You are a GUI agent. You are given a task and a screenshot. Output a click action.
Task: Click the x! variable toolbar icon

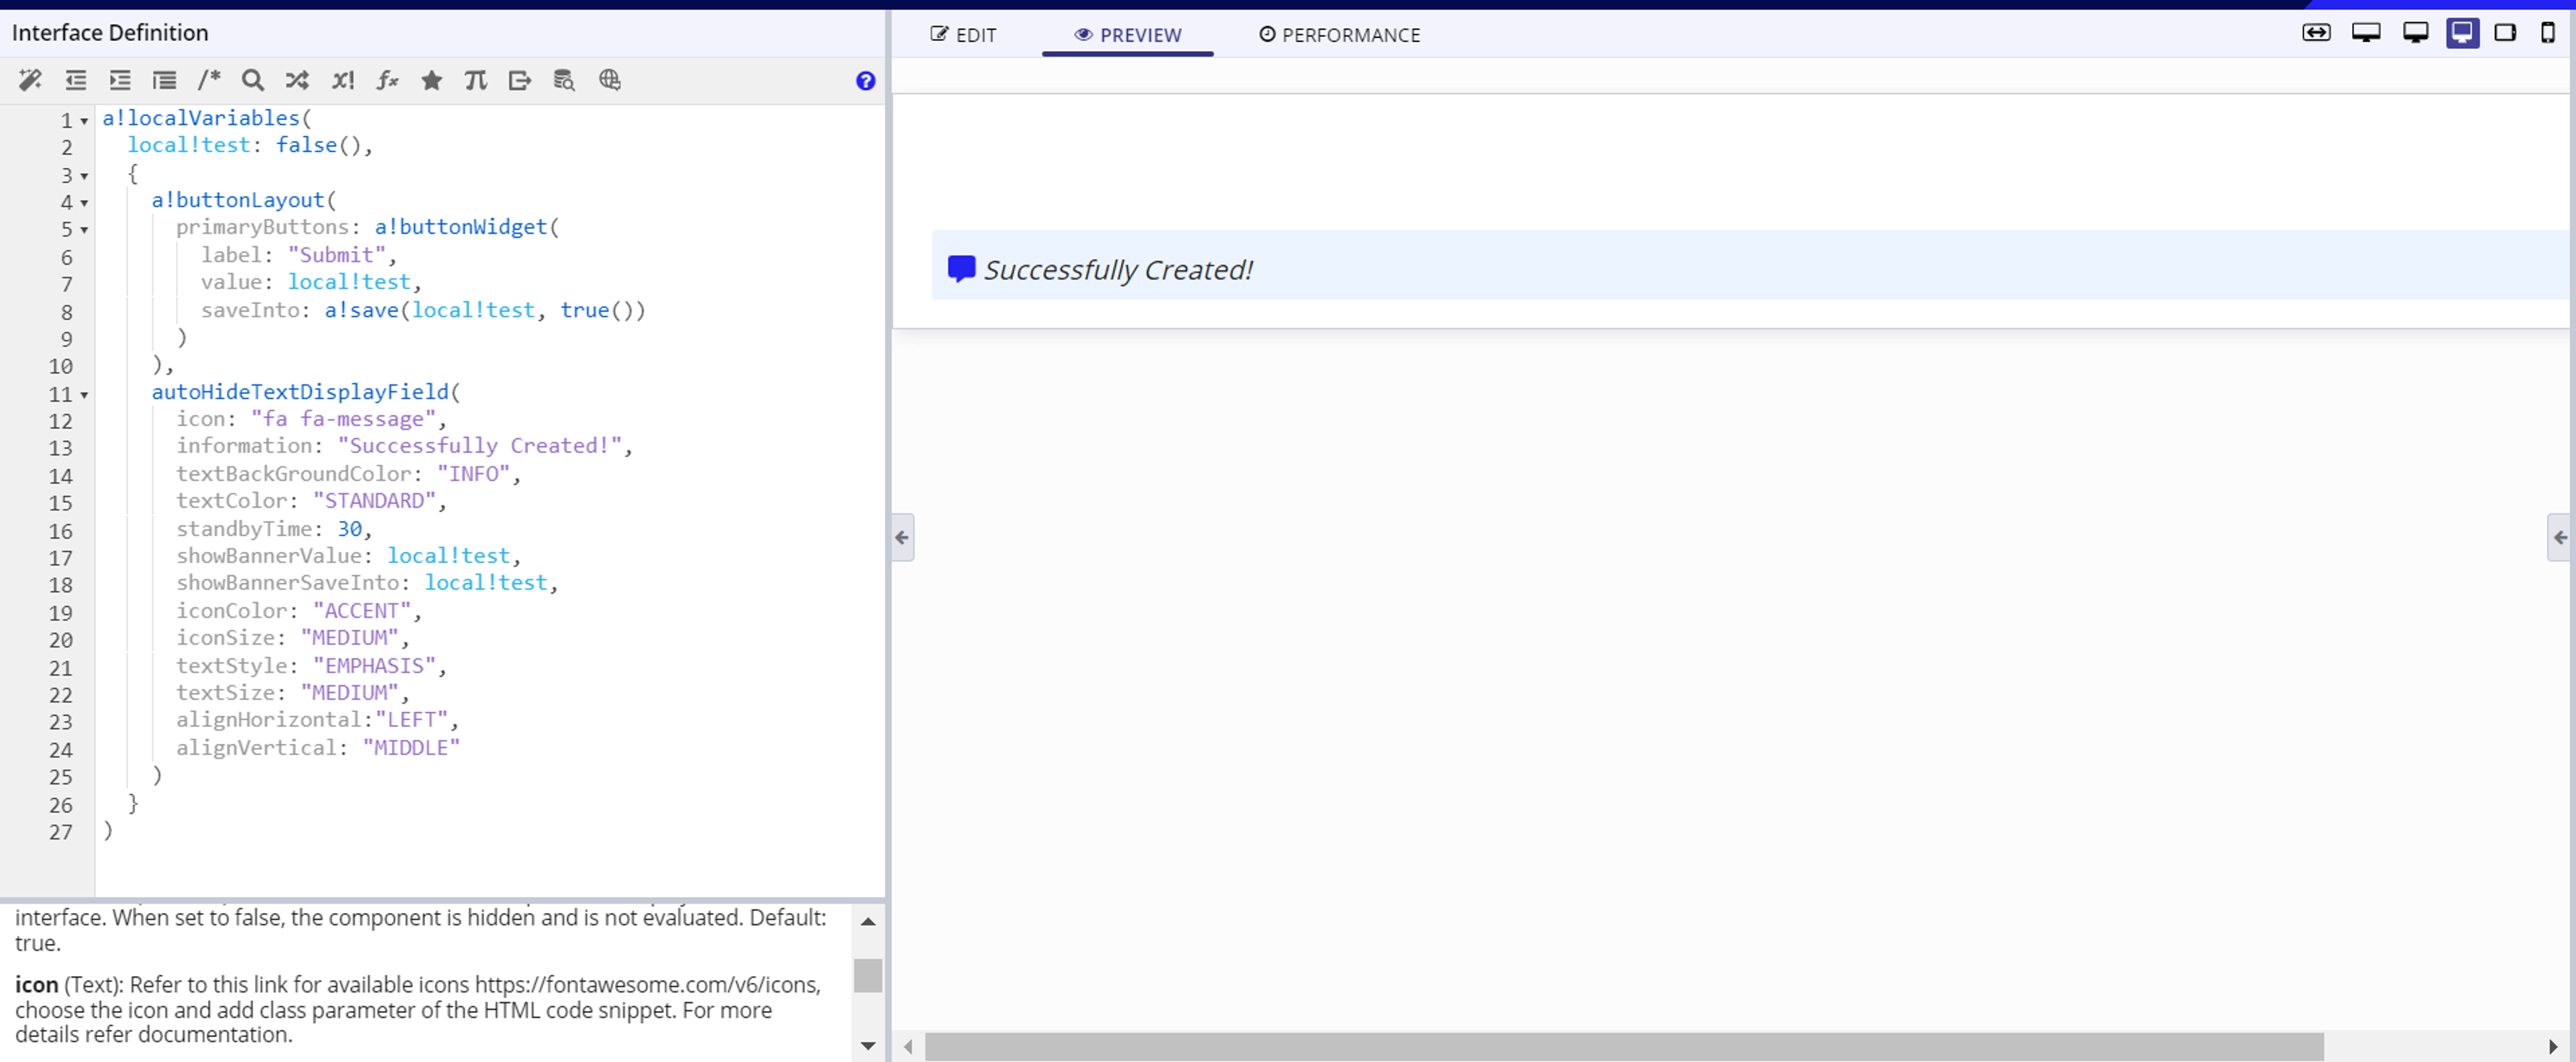[343, 80]
